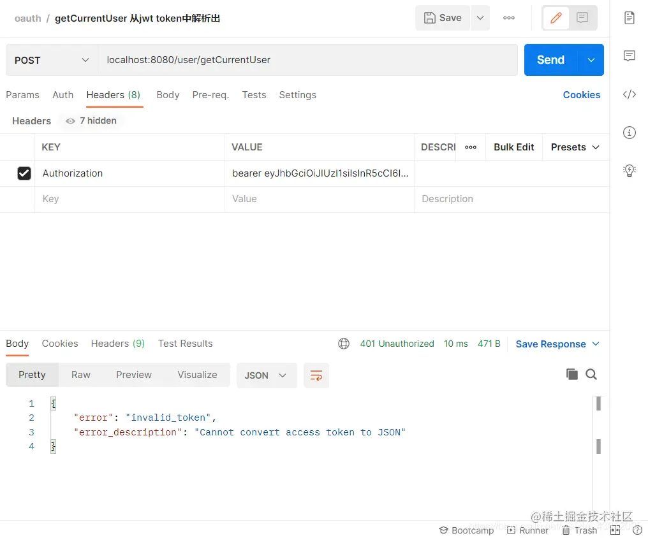Switch to edit mode pencil icon
This screenshot has width=648, height=538.
point(556,18)
